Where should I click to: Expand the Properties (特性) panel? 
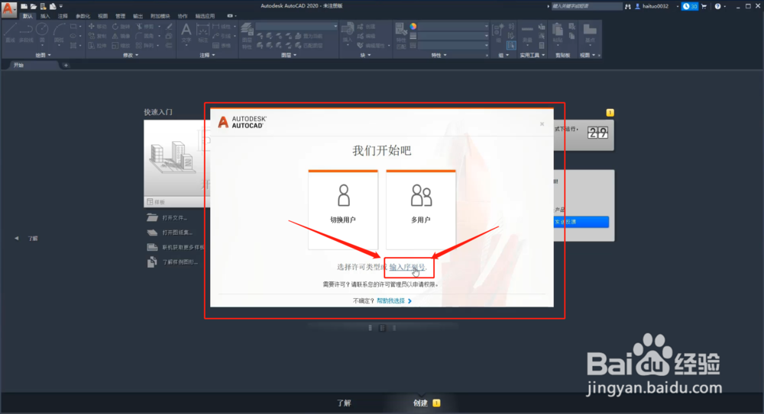(439, 55)
